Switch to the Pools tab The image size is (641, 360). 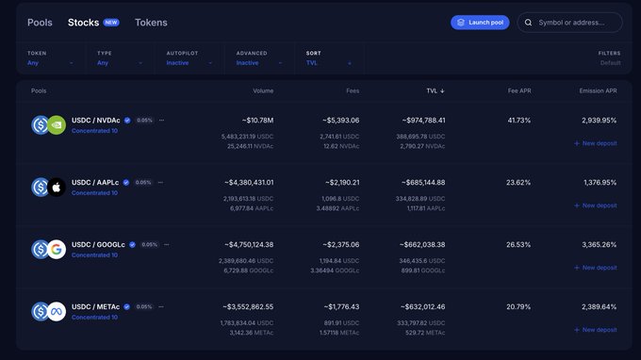pyautogui.click(x=40, y=23)
